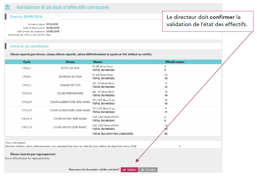Cancel using the Annuler button
This screenshot has width=257, height=176.
pyautogui.click(x=148, y=170)
